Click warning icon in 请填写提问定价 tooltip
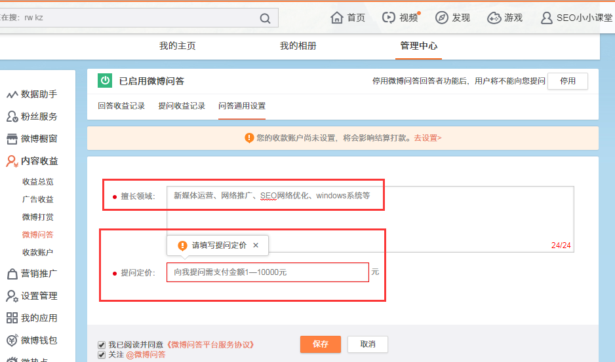615x362 pixels. coord(182,245)
